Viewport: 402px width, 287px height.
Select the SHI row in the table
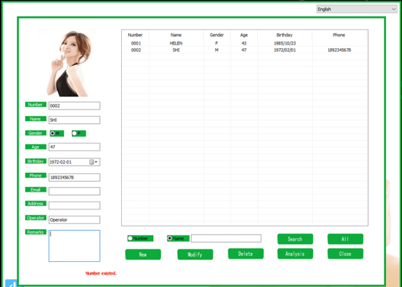point(176,50)
